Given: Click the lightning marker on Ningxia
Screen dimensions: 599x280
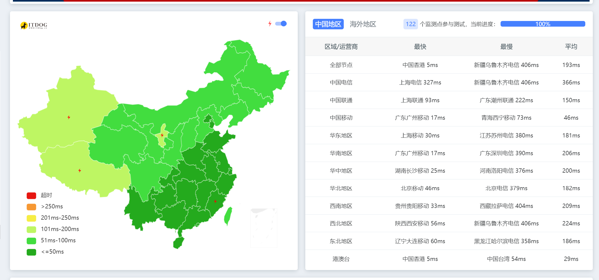Looking at the screenshot, I should coord(162,135).
